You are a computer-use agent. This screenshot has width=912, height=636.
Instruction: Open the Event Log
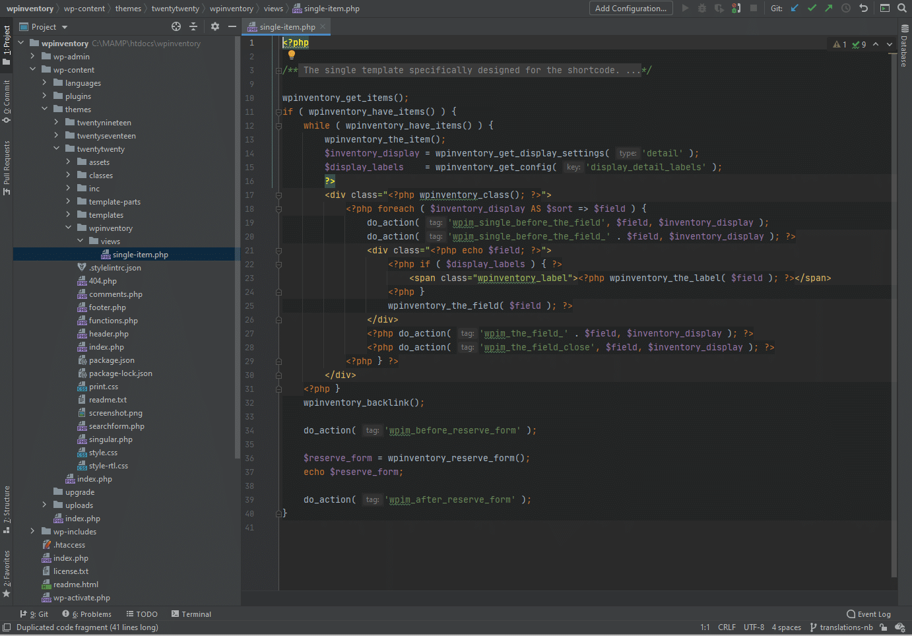pyautogui.click(x=868, y=614)
